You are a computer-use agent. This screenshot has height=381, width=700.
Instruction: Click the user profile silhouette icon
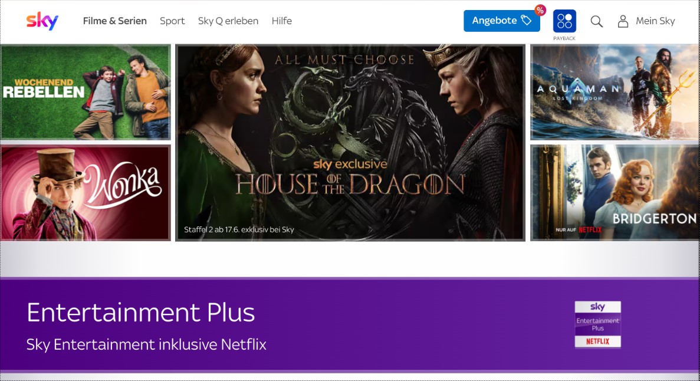click(623, 21)
